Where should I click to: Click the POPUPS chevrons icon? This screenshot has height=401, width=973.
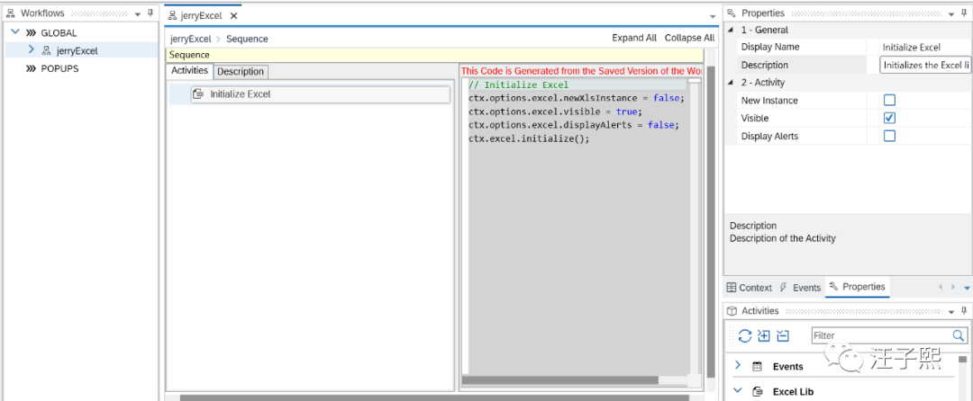pos(31,68)
